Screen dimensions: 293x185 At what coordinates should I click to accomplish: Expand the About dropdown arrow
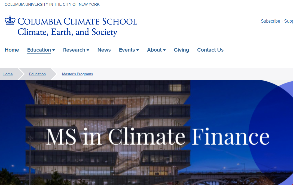pyautogui.click(x=164, y=50)
